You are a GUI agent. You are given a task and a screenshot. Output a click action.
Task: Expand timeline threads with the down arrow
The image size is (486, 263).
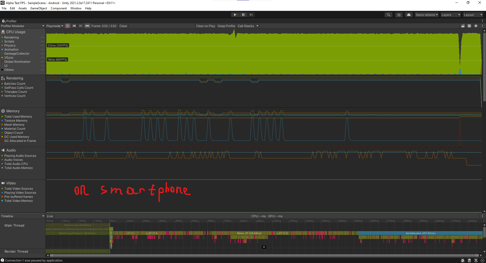(264, 247)
